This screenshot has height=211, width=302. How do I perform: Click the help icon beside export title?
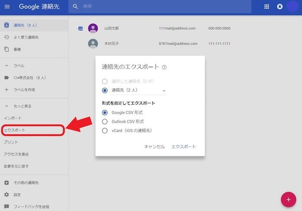click(165, 67)
